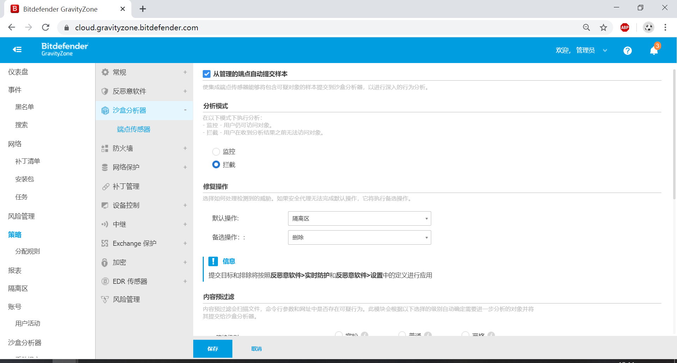
Task: Click the page vertical scrollbar
Action: coord(674,134)
